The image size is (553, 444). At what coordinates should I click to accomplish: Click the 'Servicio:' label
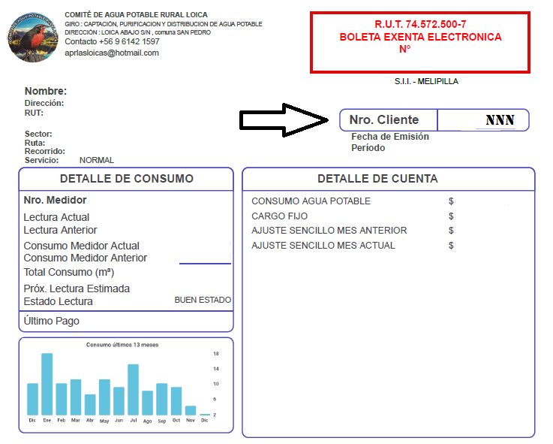click(x=41, y=160)
